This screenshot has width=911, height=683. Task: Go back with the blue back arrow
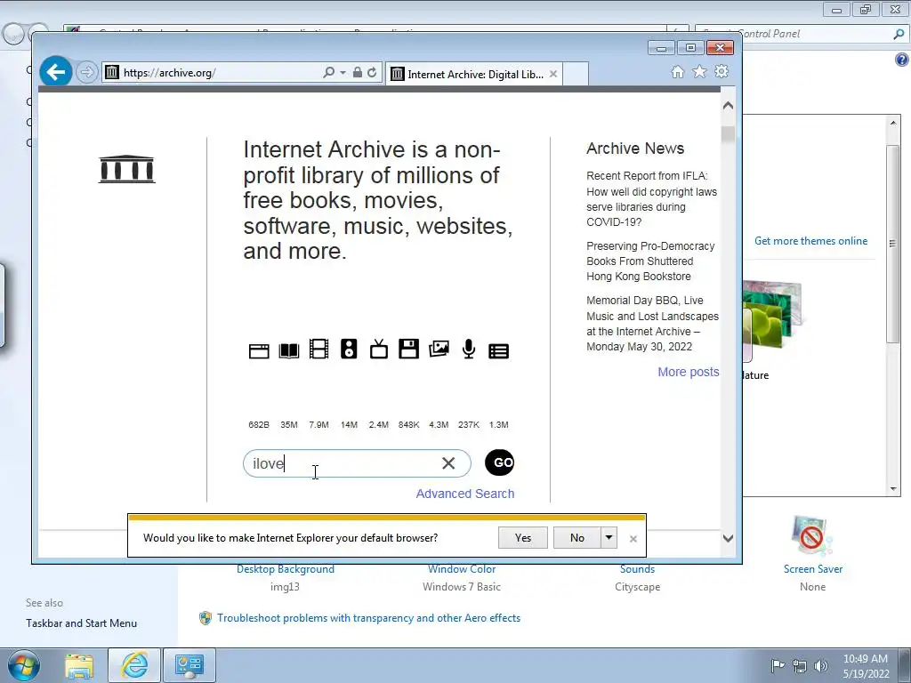pyautogui.click(x=56, y=72)
